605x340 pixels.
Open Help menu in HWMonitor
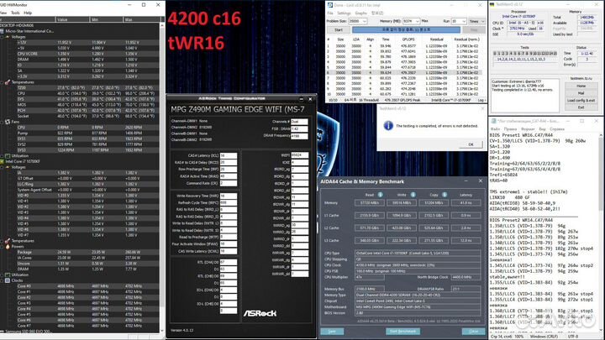28,13
